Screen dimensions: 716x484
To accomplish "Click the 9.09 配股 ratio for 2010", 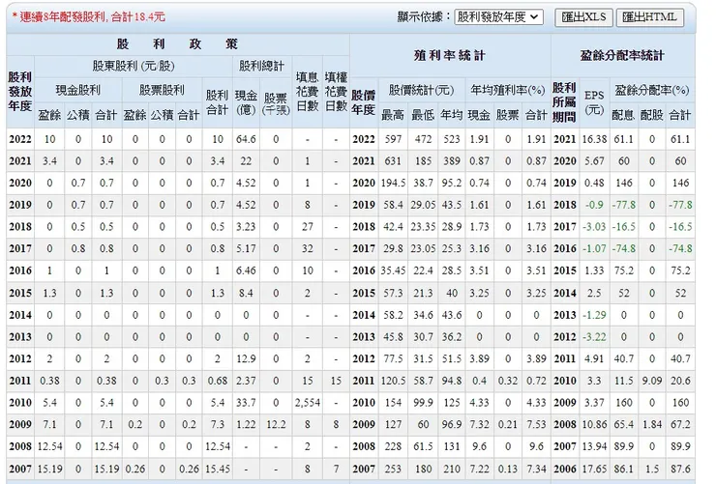I will tap(651, 381).
